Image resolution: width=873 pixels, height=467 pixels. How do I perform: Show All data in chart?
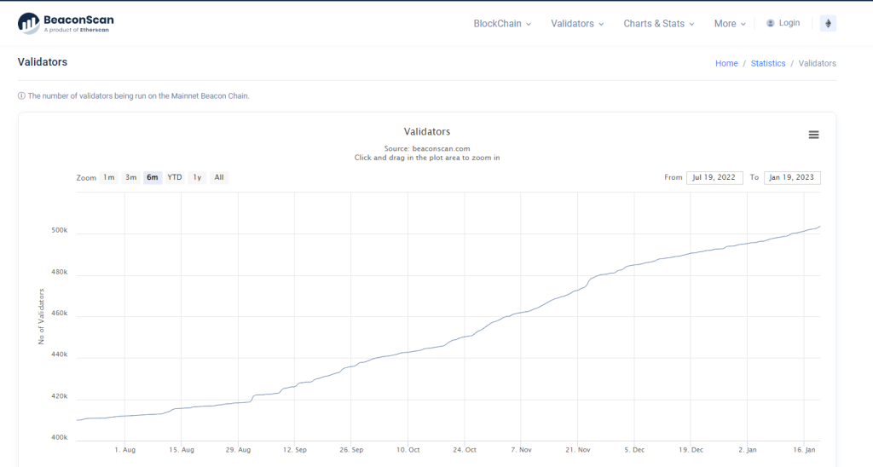click(219, 177)
